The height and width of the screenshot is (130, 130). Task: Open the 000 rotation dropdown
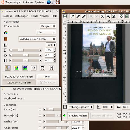108,107
